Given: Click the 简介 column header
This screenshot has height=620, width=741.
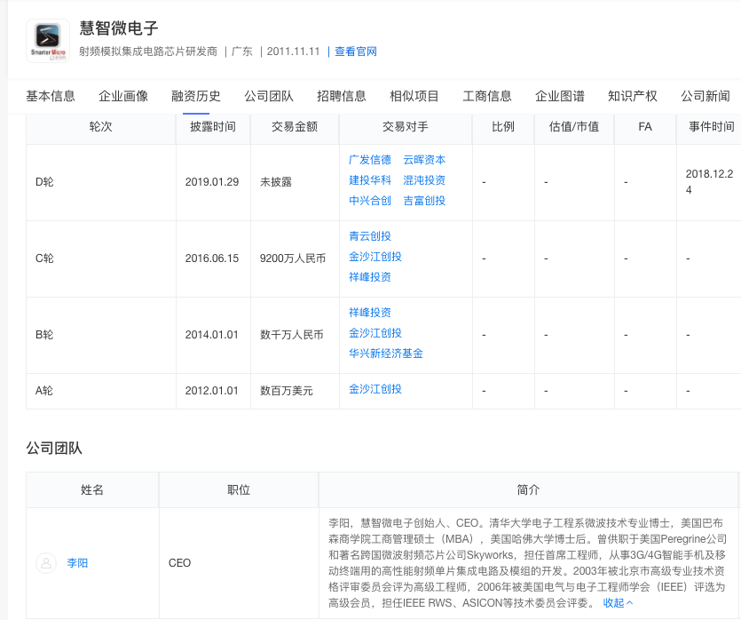Looking at the screenshot, I should tap(528, 490).
